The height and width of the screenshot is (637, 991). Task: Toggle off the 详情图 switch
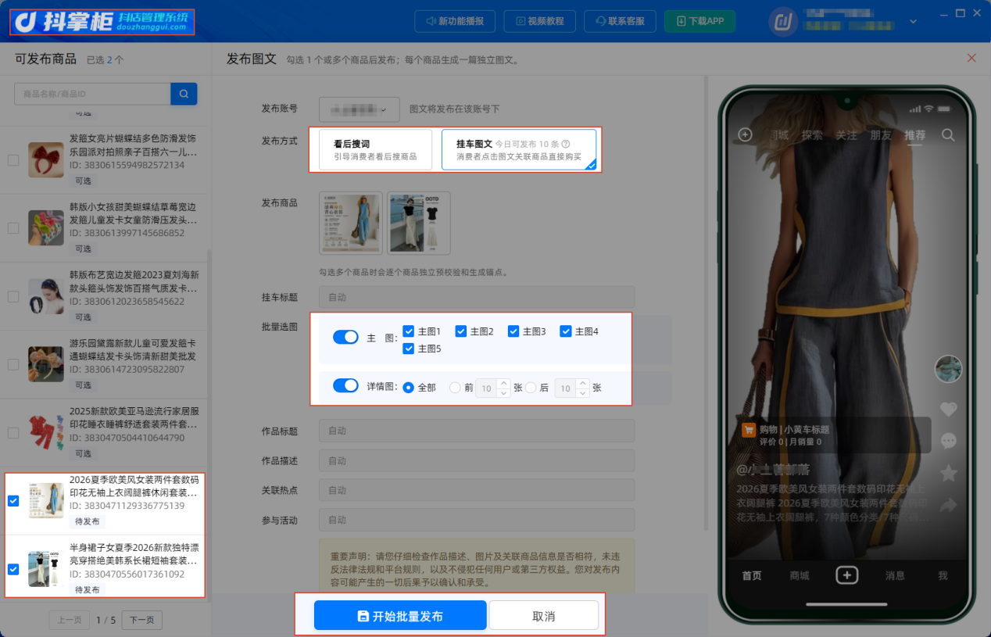point(345,385)
